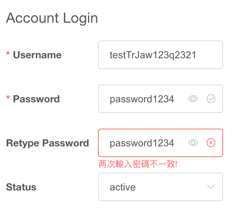Image resolution: width=248 pixels, height=221 pixels.
Task: Click the red asterisk beside Username
Action: [x=8, y=53]
